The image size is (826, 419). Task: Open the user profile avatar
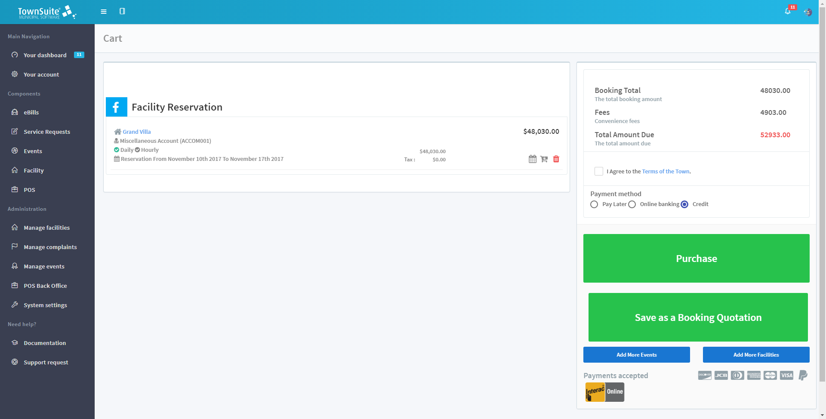click(808, 12)
